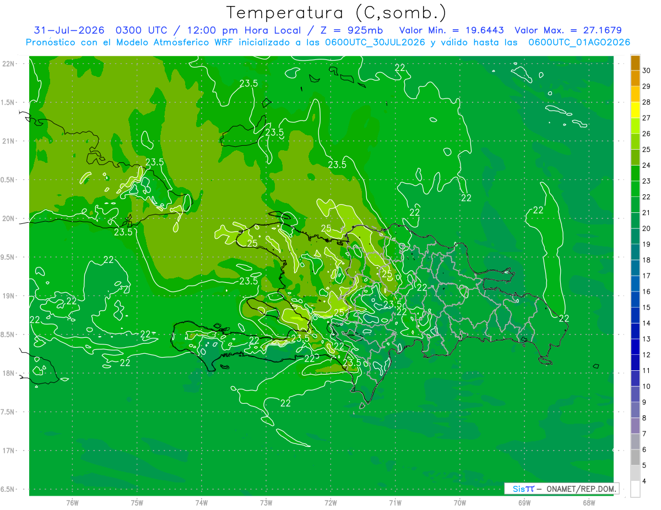Click the "Valor Max. = 27.1679" readout
Viewport: 661px width, 510px height.
(568, 30)
